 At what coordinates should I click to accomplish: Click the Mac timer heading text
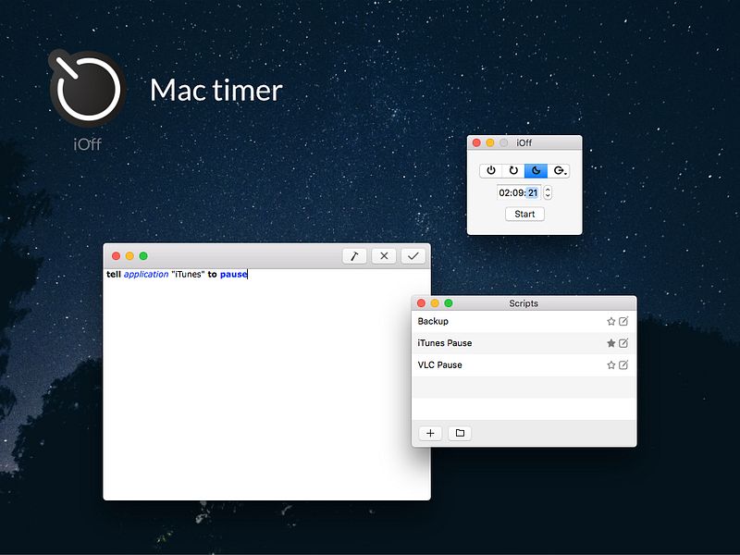pyautogui.click(x=216, y=90)
